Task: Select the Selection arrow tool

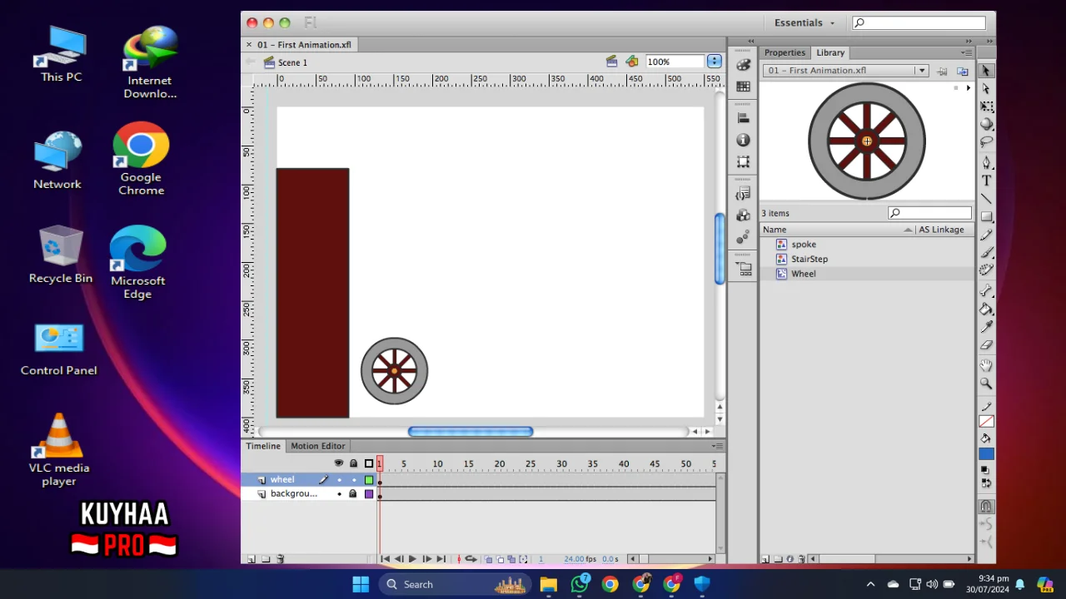Action: tap(986, 71)
